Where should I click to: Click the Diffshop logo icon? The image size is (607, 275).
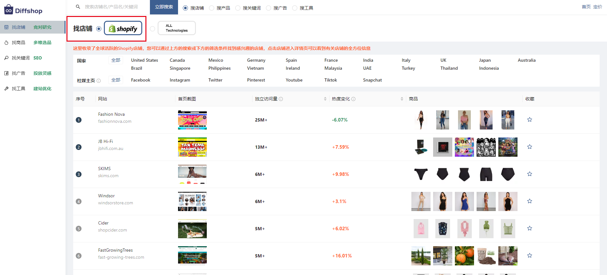pyautogui.click(x=9, y=10)
